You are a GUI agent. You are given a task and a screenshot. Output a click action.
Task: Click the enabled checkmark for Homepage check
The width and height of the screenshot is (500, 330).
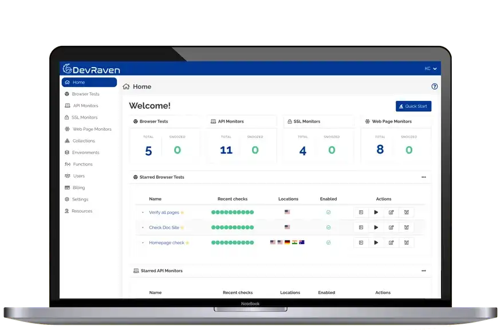pyautogui.click(x=328, y=242)
